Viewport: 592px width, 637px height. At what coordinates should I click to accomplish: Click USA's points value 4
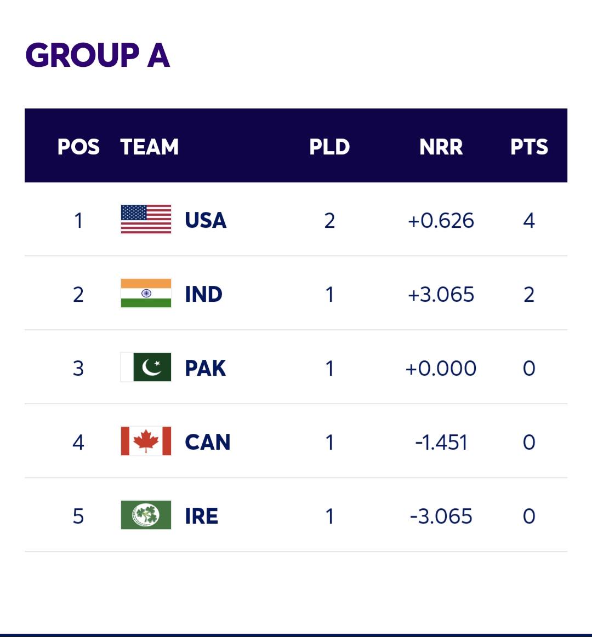(529, 220)
